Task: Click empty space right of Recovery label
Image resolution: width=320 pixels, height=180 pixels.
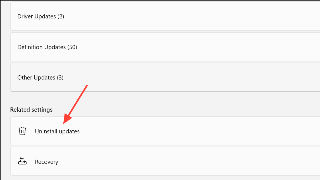Action: [184, 161]
